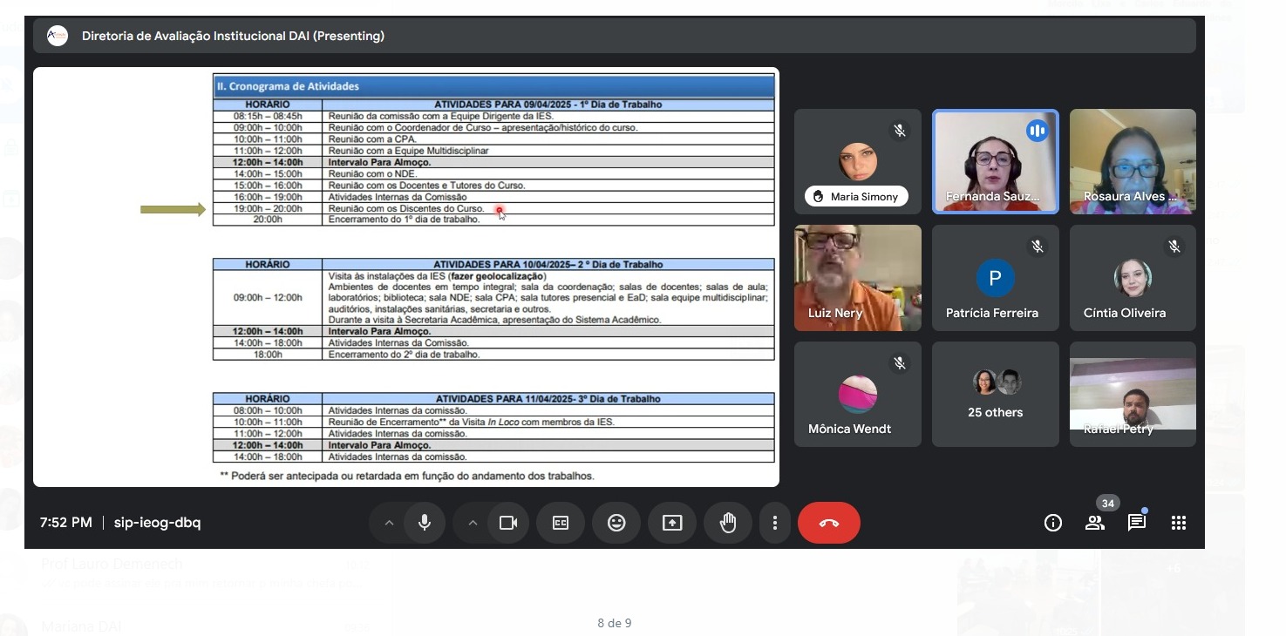Select Fernanda's speaking video tile
The width and height of the screenshot is (1286, 636).
[x=995, y=161]
